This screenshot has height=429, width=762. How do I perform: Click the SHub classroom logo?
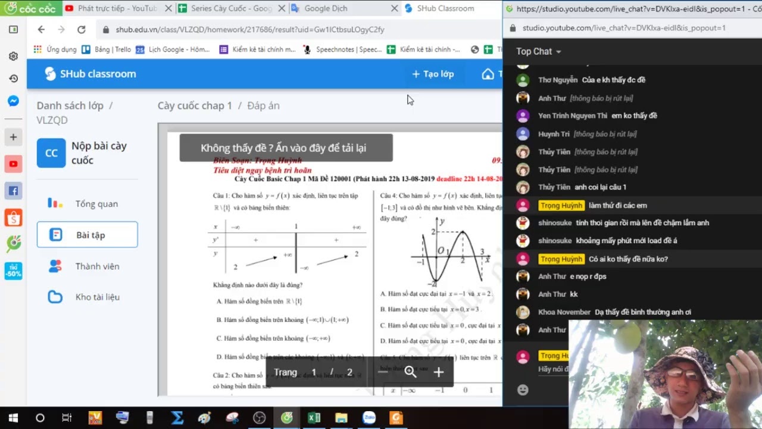pos(90,74)
